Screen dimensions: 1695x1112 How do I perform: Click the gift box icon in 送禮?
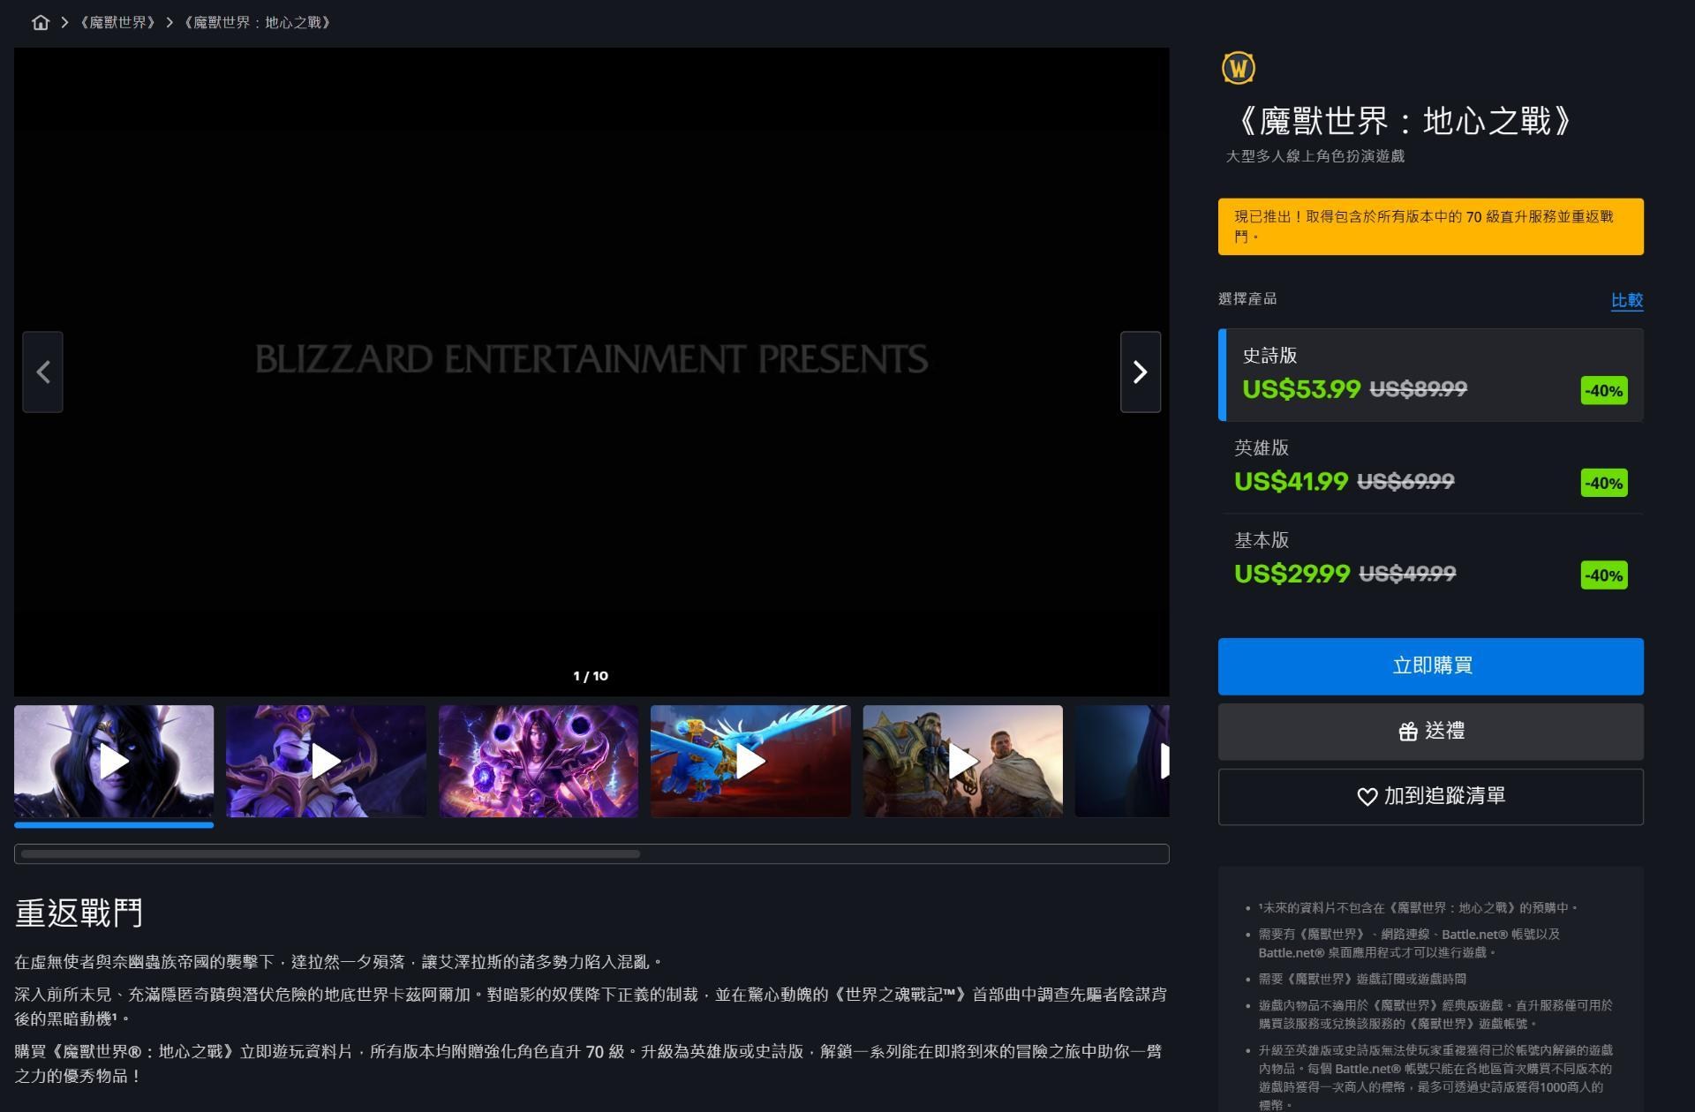pyautogui.click(x=1408, y=732)
